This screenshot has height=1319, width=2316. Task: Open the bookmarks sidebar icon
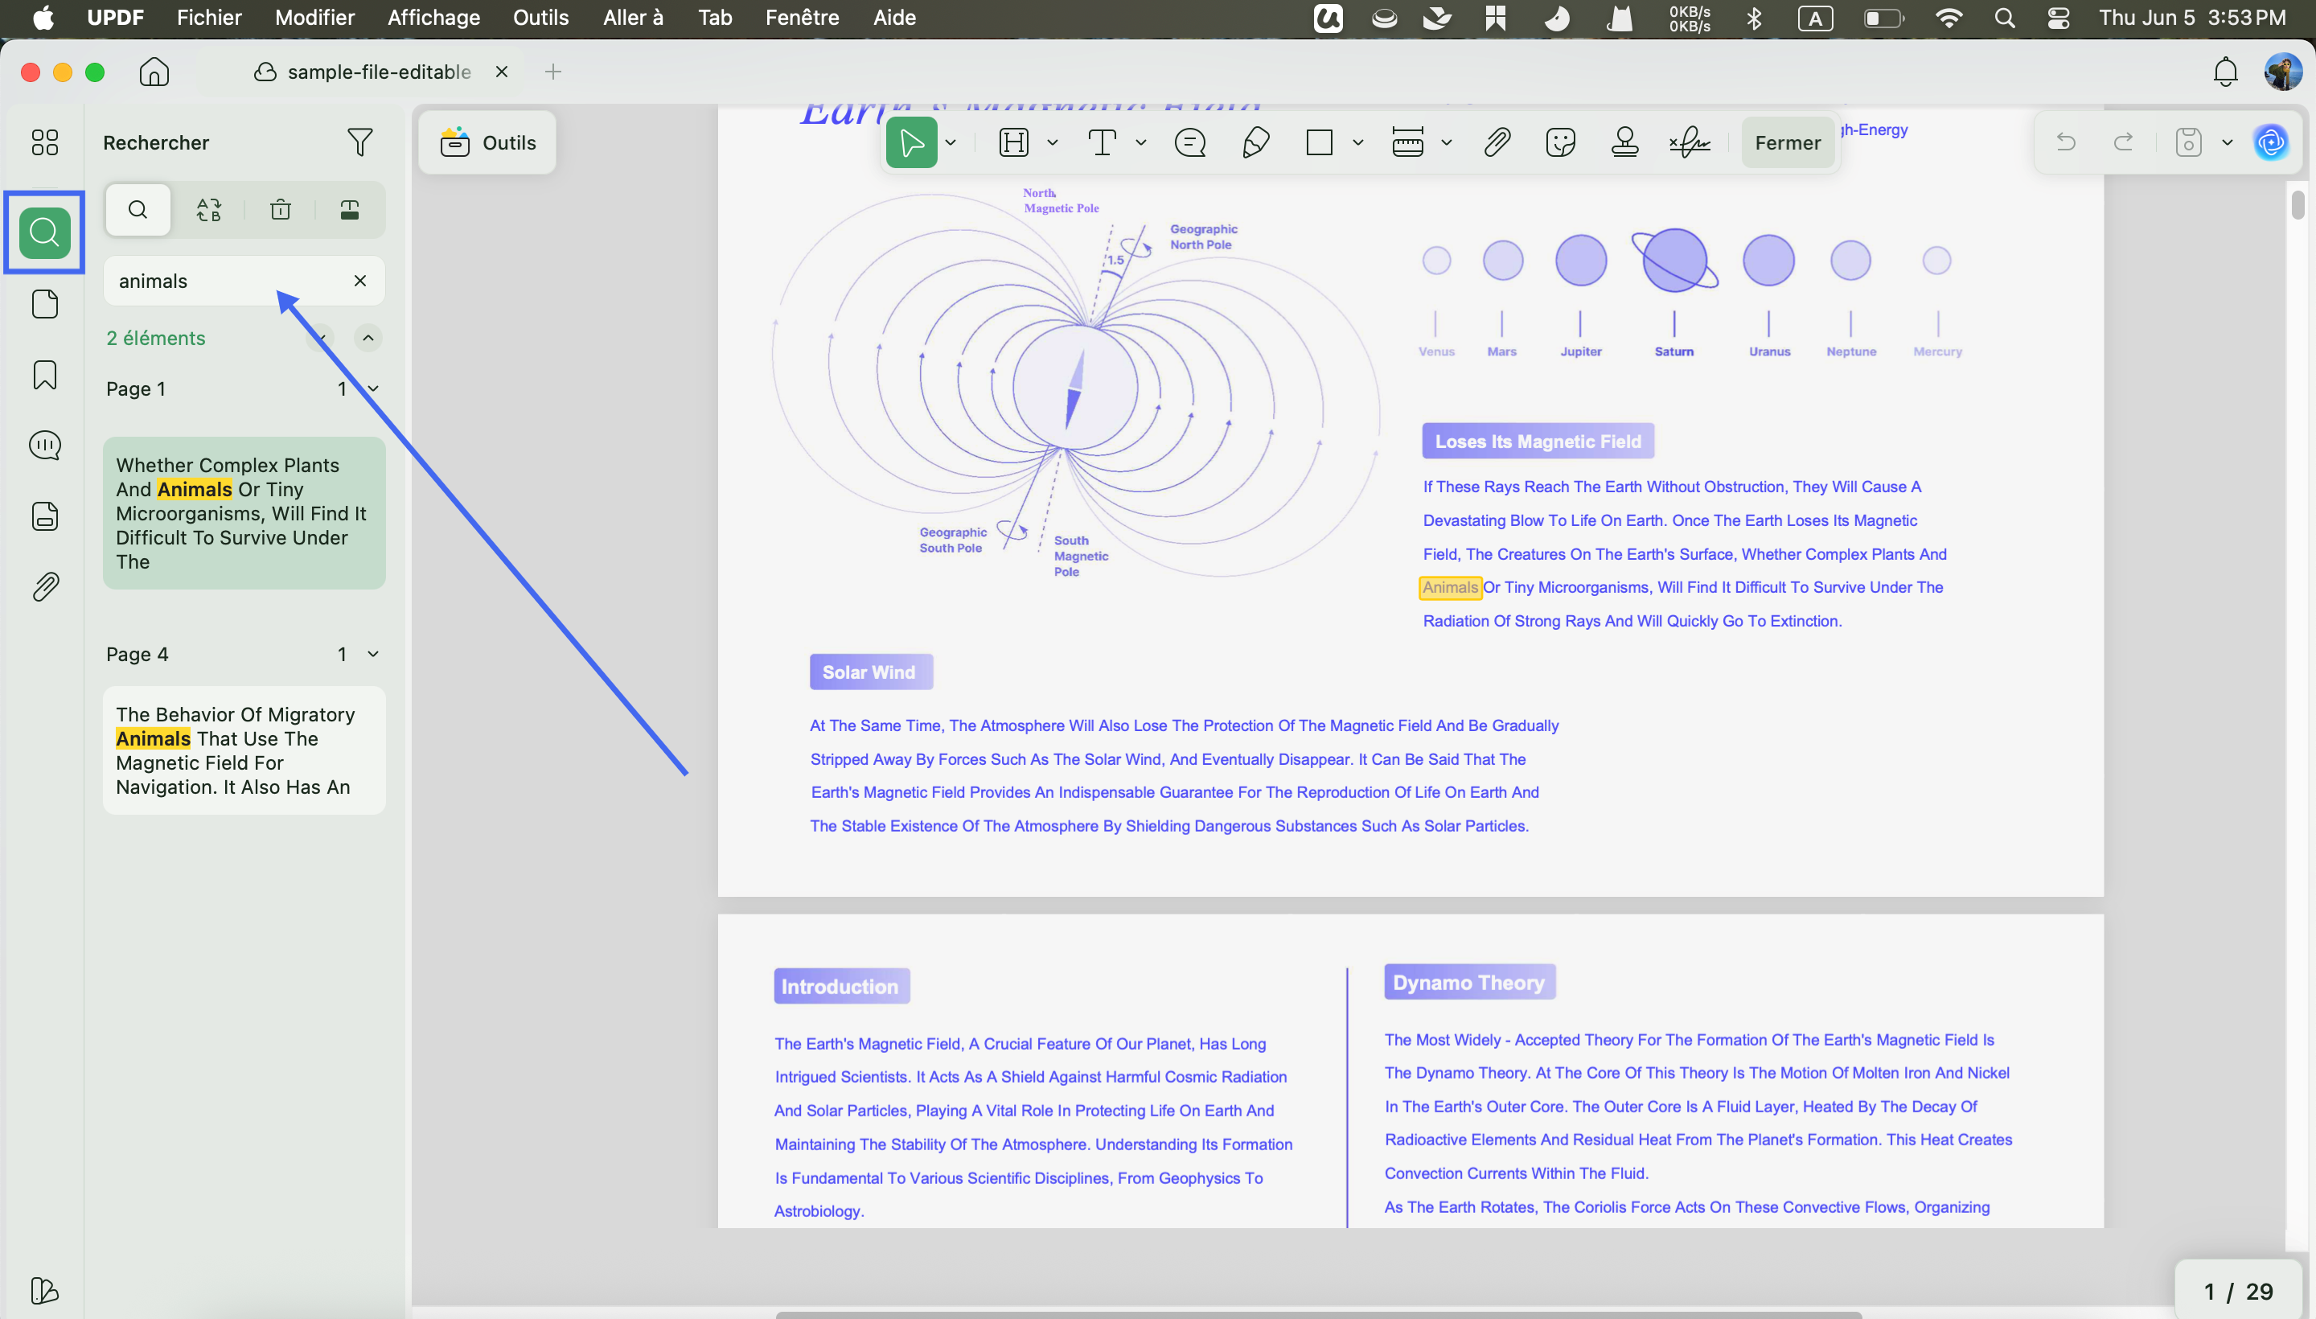[x=44, y=374]
